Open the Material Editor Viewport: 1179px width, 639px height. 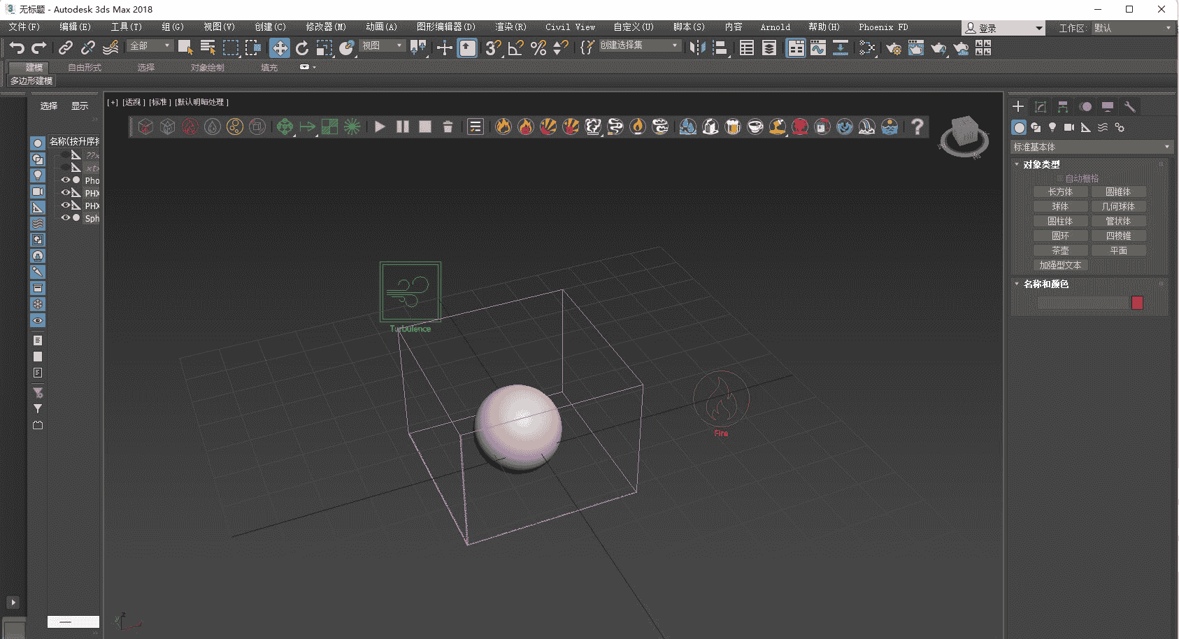[867, 48]
